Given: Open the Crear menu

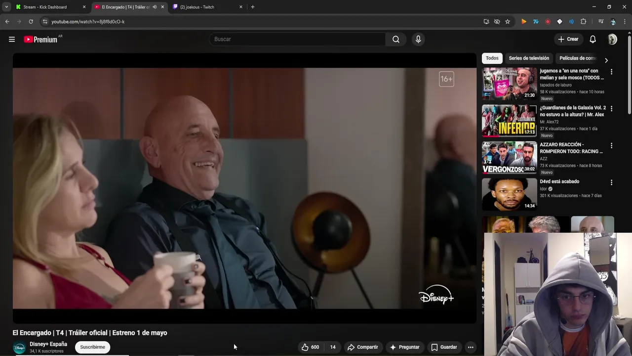Looking at the screenshot, I should [x=568, y=40].
